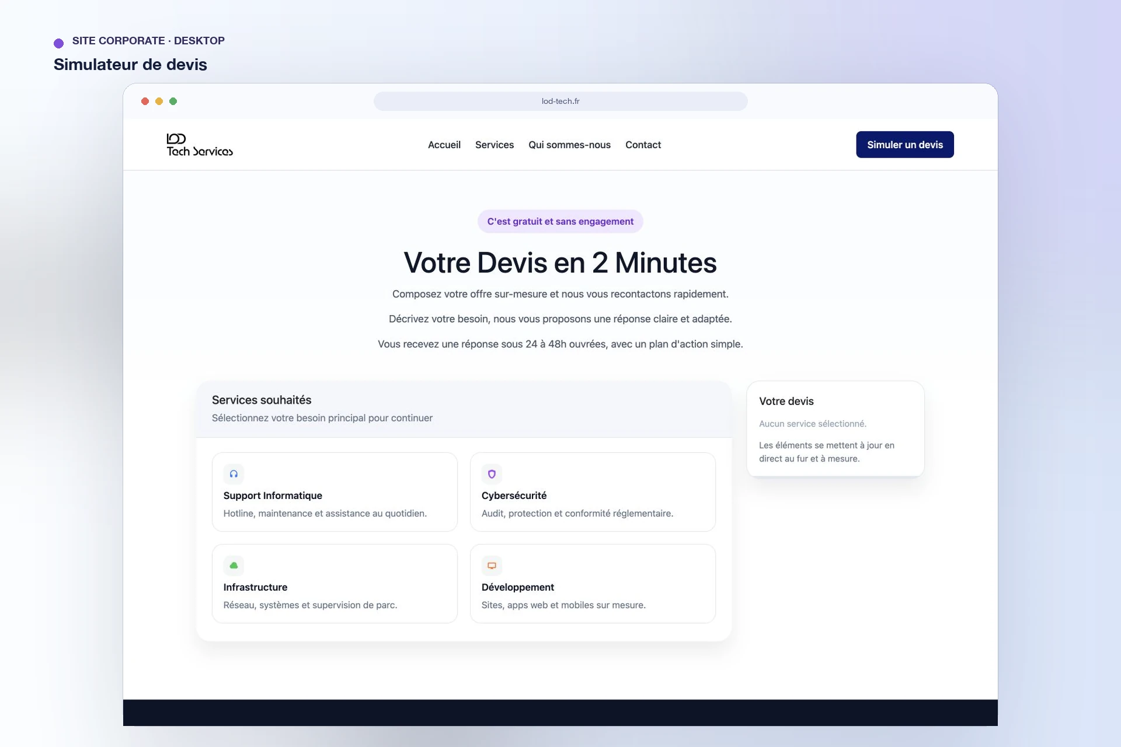This screenshot has height=747, width=1121.
Task: Click 'Décrivez votre besoin' sentence
Action: click(x=560, y=319)
